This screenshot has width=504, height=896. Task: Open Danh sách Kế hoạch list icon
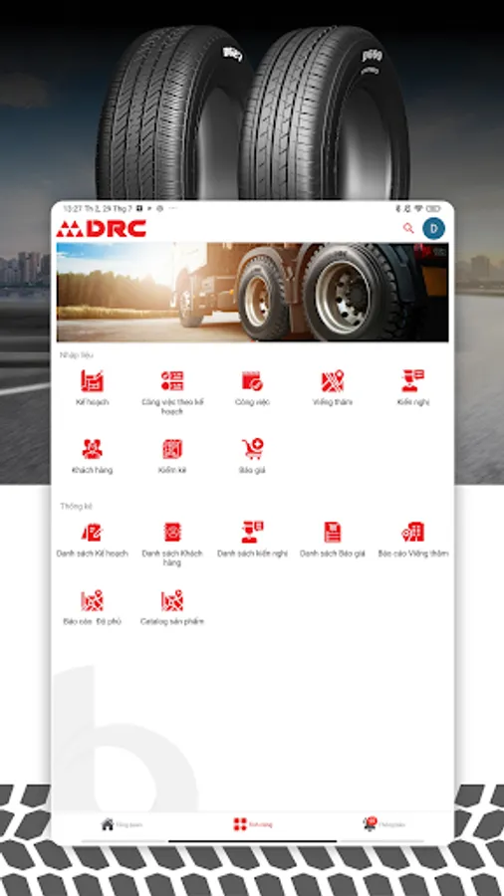coord(92,532)
